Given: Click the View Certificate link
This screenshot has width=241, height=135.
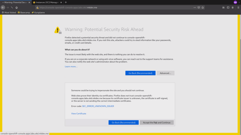Looking at the screenshot, I should click(79, 113).
